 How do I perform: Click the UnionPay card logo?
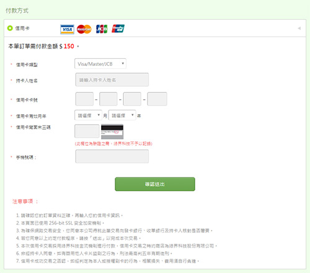(x=118, y=29)
